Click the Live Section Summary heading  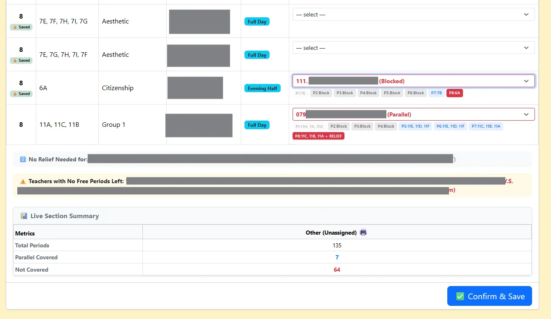(65, 216)
